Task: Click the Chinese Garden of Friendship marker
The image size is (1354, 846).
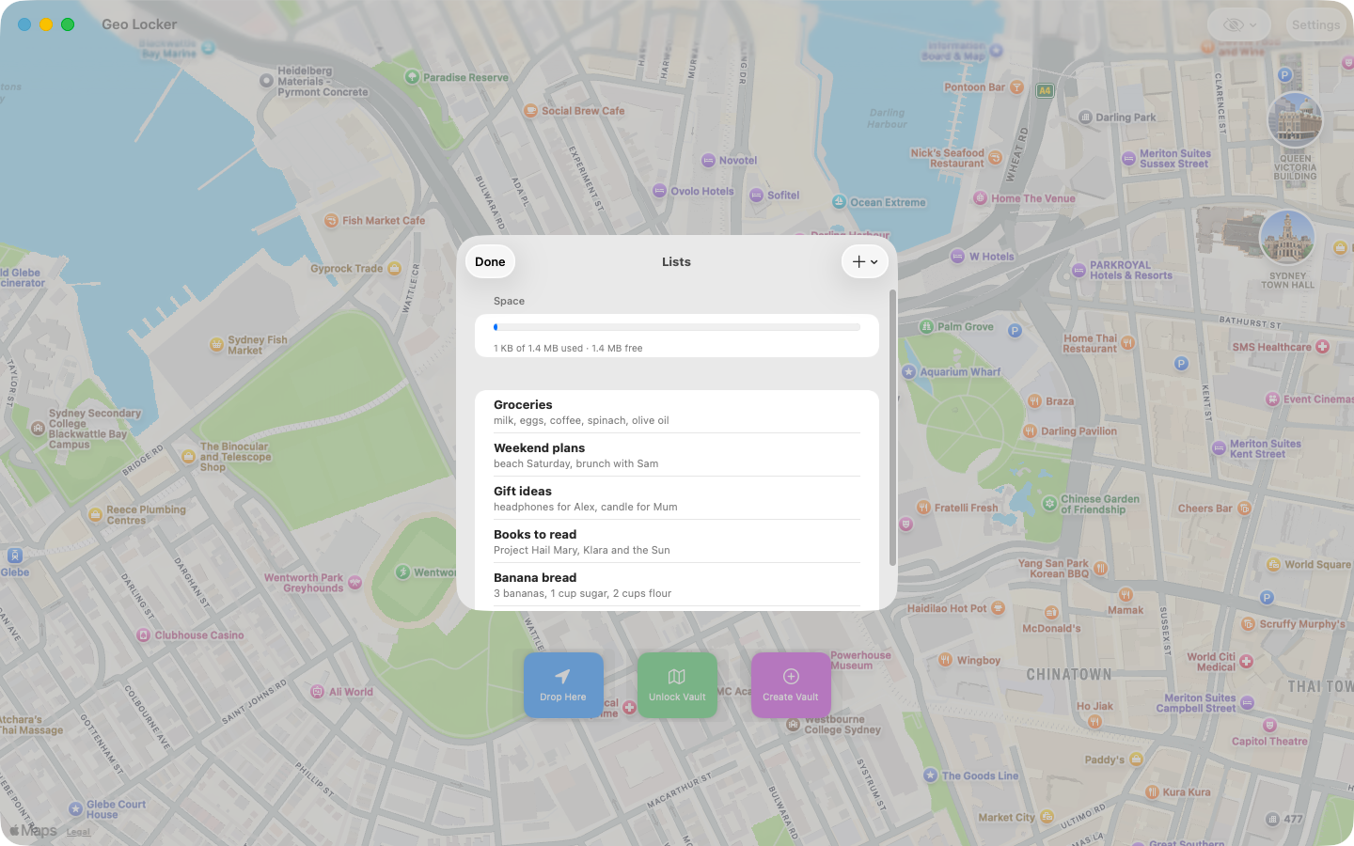Action: click(x=1049, y=504)
